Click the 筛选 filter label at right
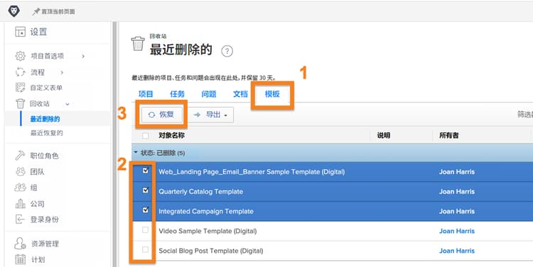The height and width of the screenshot is (267, 533). (525, 115)
